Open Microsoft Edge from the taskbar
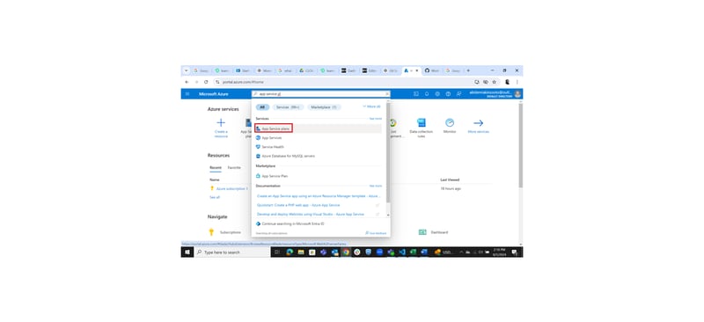Screen dimensions: 704x322 click(x=290, y=252)
